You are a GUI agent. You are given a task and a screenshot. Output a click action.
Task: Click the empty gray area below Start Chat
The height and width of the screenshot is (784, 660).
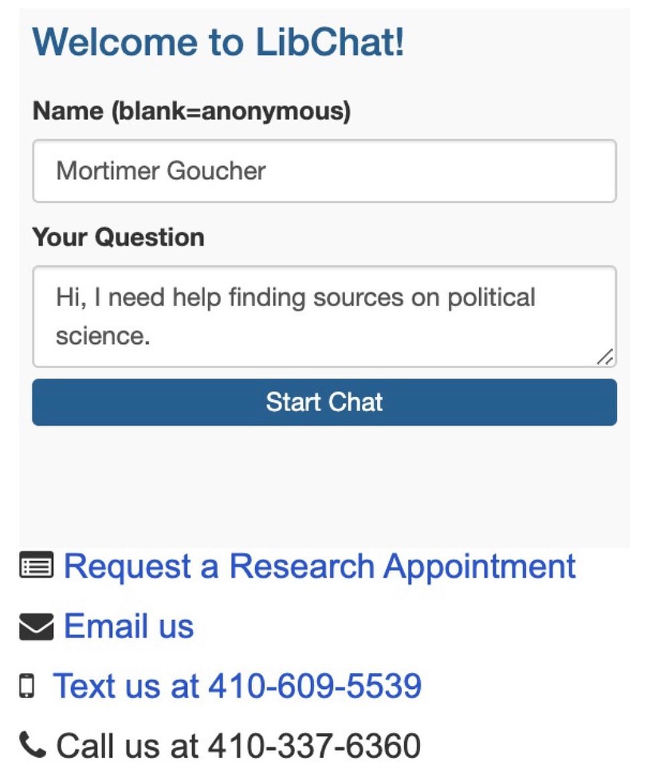[324, 486]
